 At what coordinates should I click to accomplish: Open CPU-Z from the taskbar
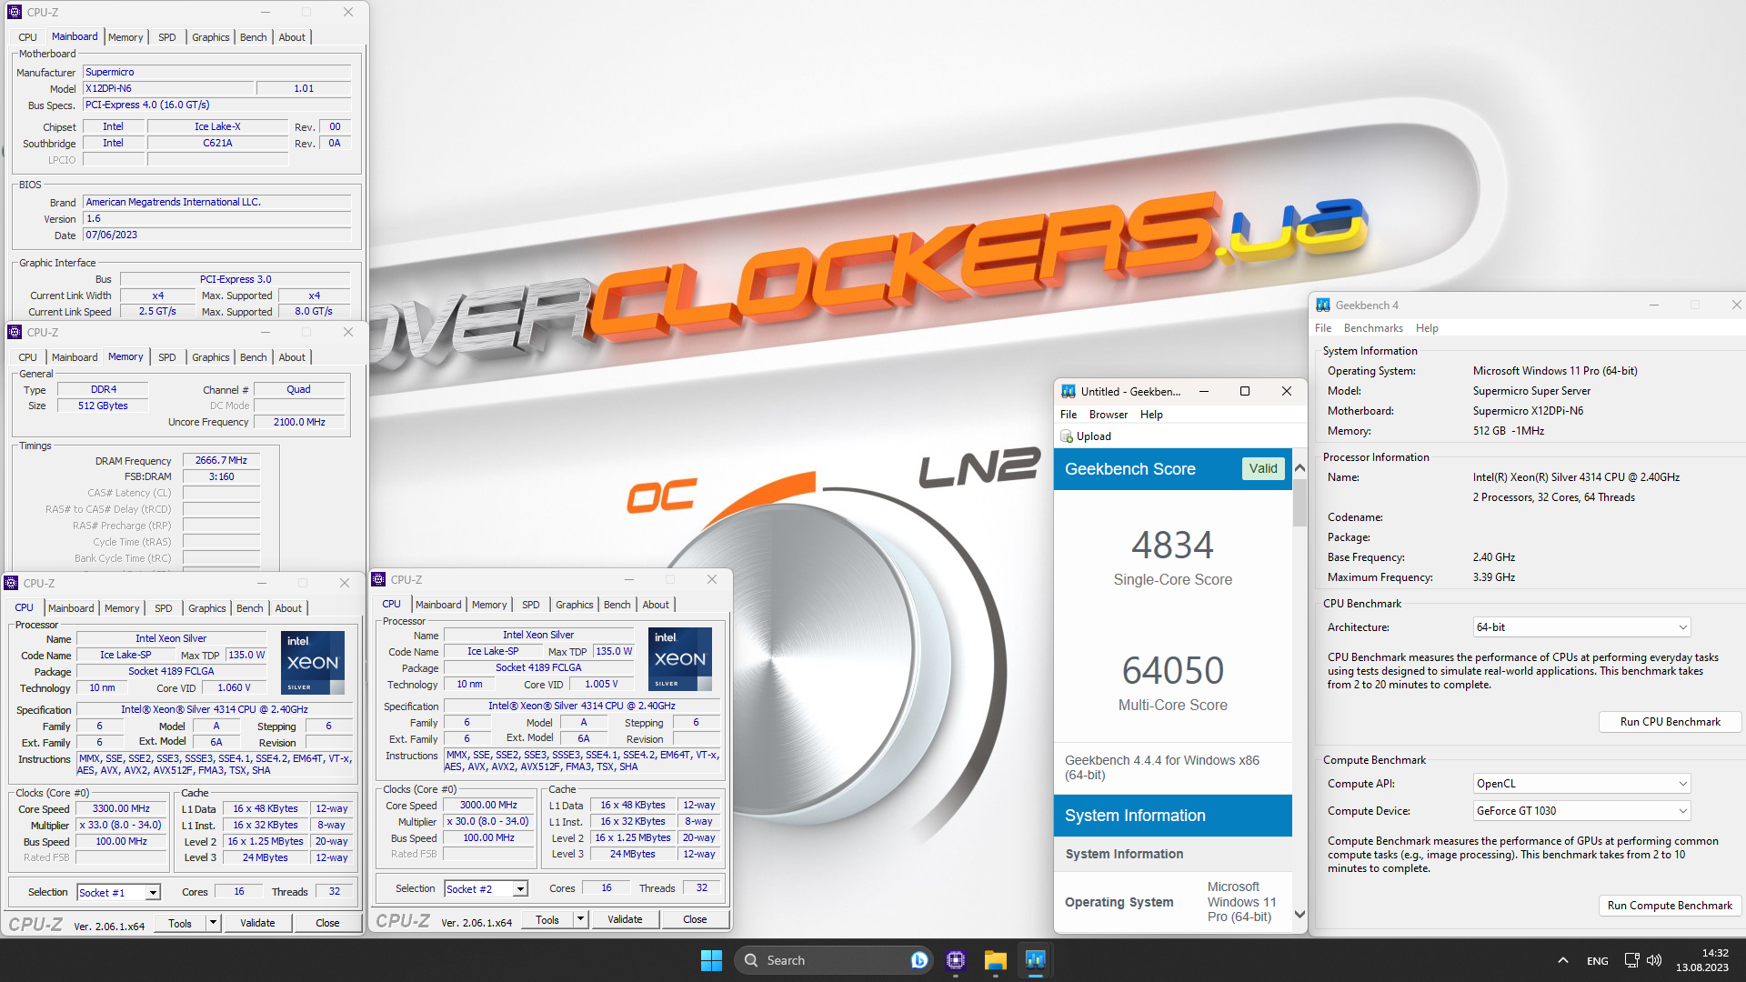(x=955, y=960)
